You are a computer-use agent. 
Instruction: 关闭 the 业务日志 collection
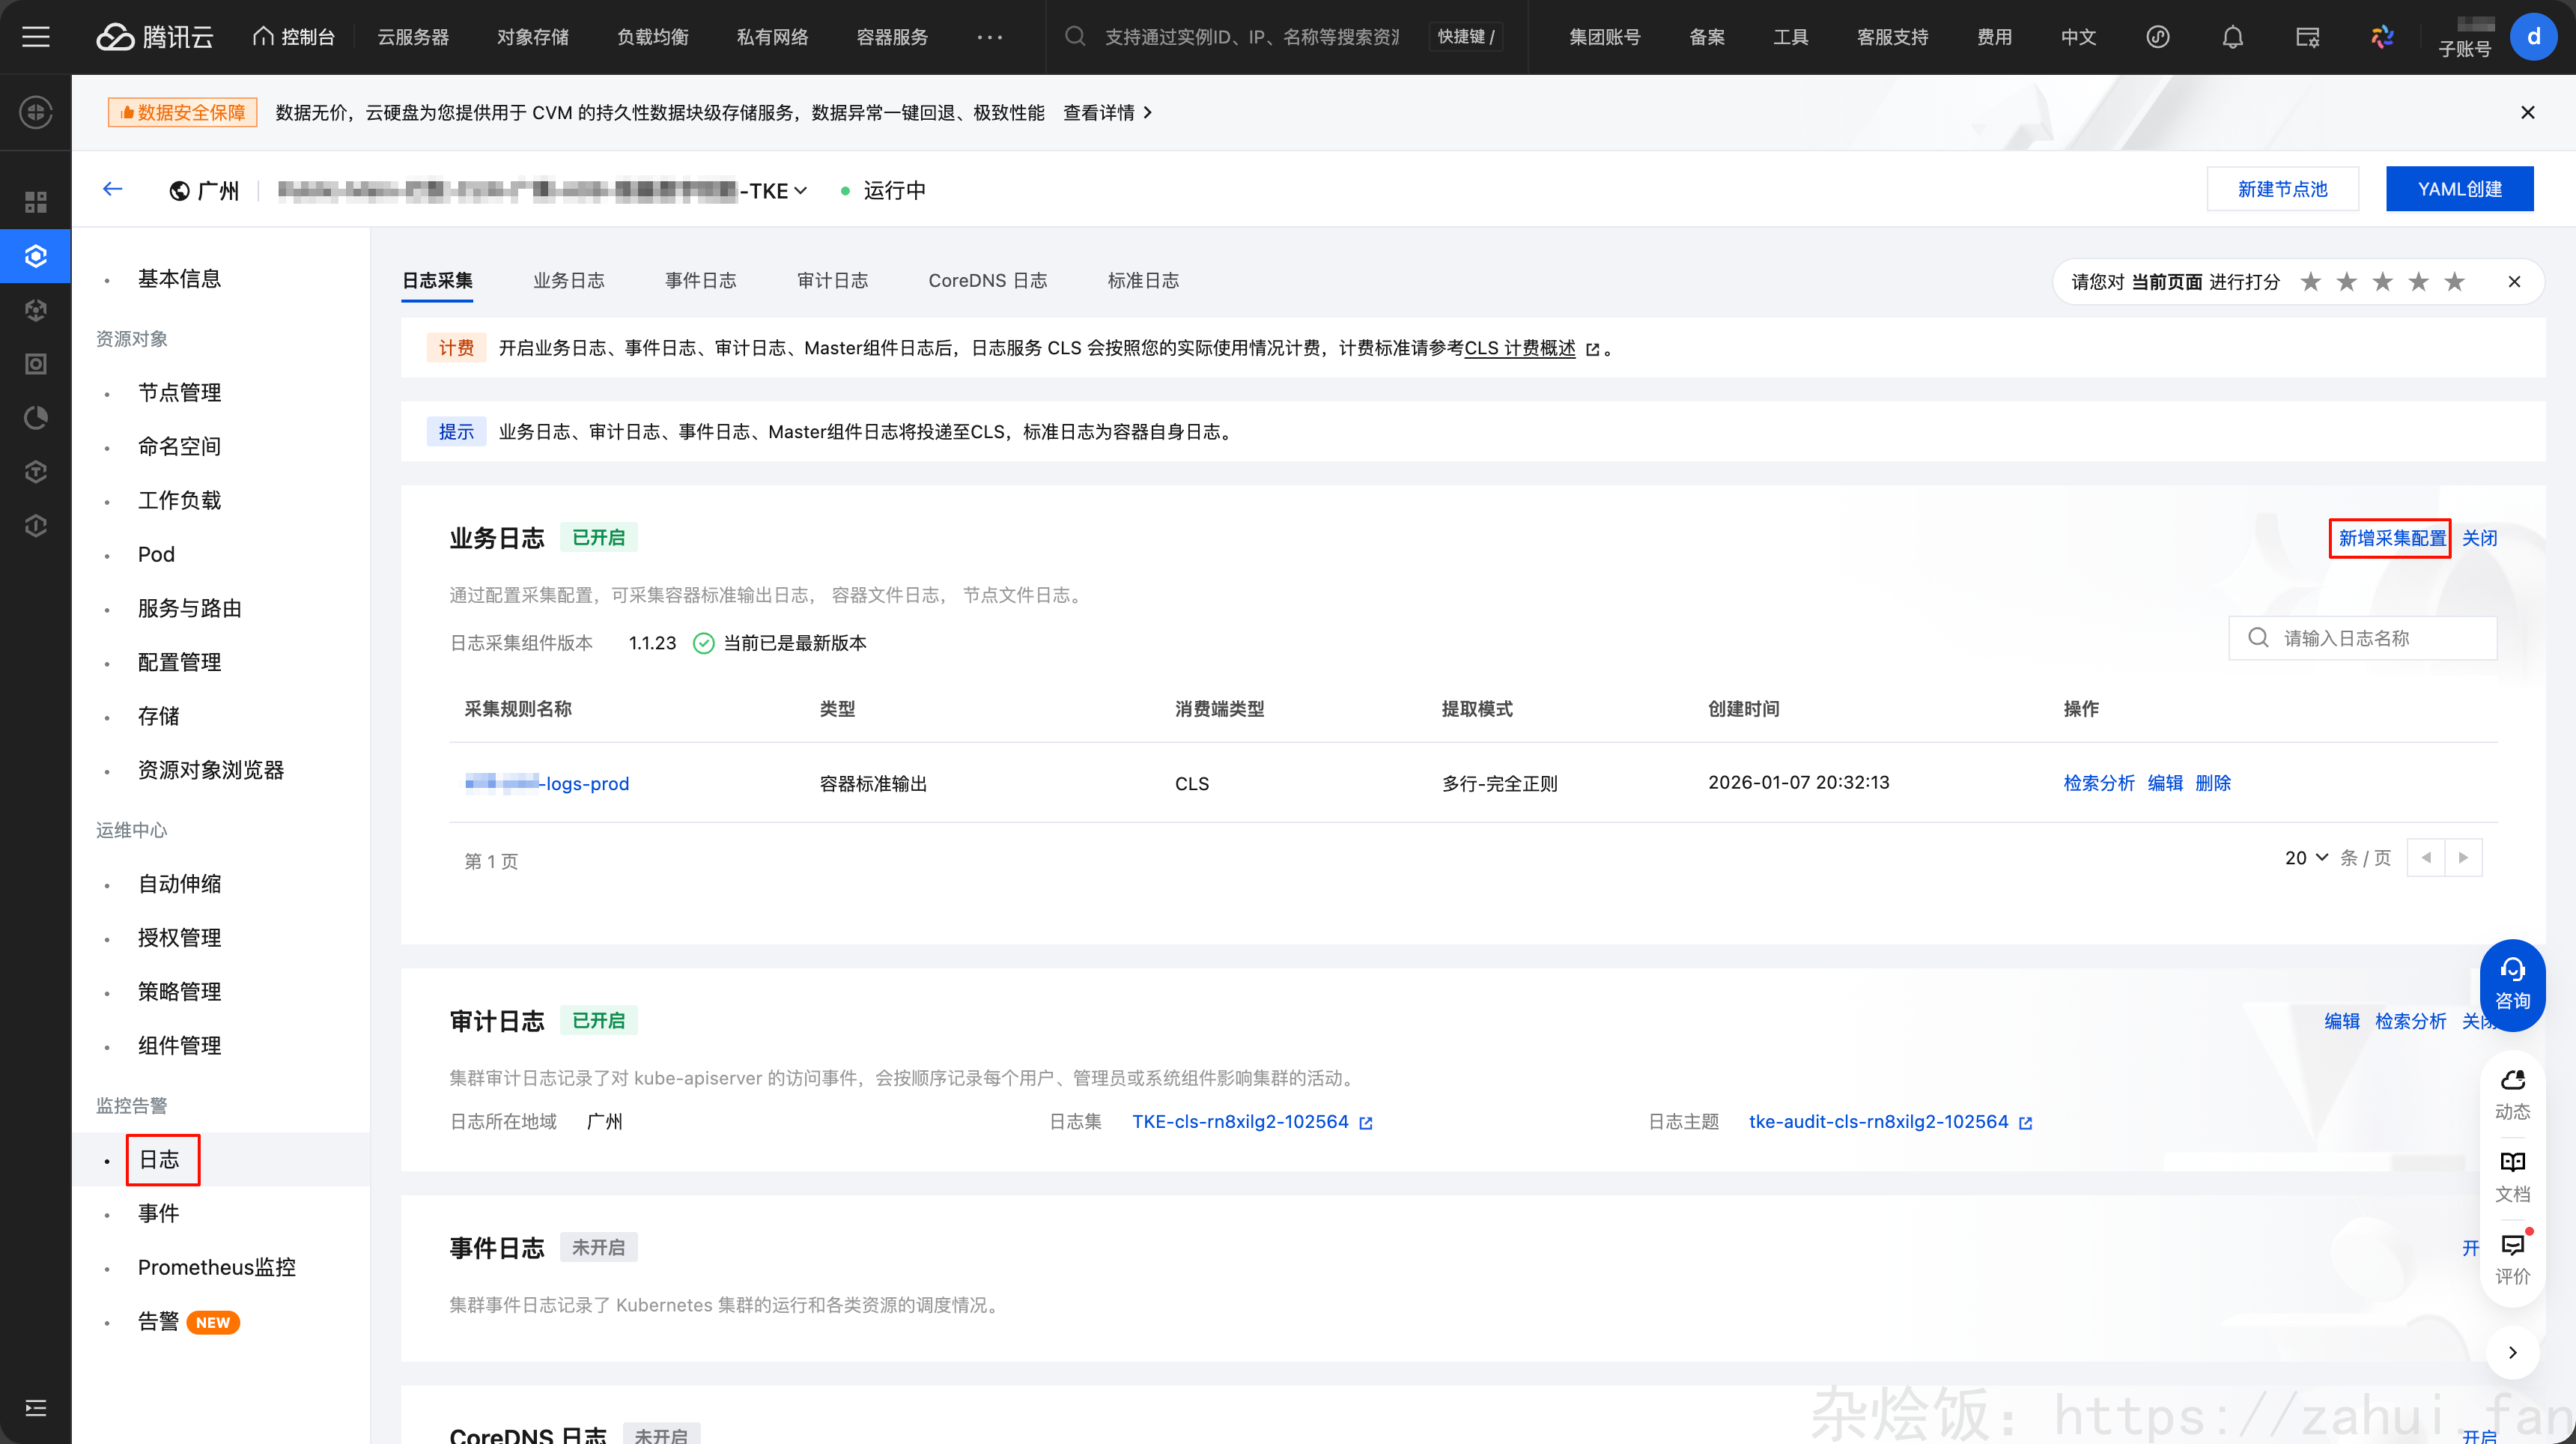2479,538
